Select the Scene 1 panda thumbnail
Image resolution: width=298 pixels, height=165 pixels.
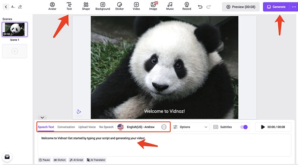pos(15,29)
